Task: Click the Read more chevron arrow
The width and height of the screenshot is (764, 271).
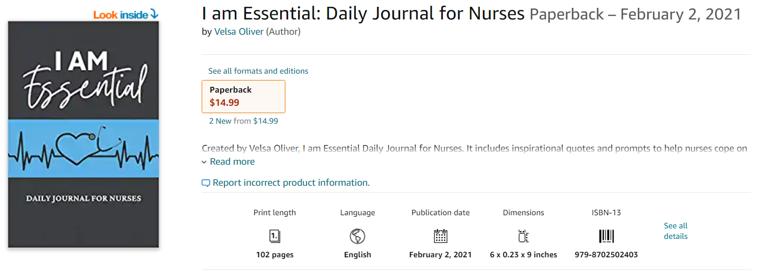Action: tap(204, 162)
